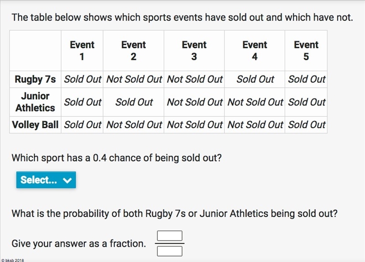The image size is (365, 262).
Task: Click the Volley Ball row header
Action: (36, 125)
